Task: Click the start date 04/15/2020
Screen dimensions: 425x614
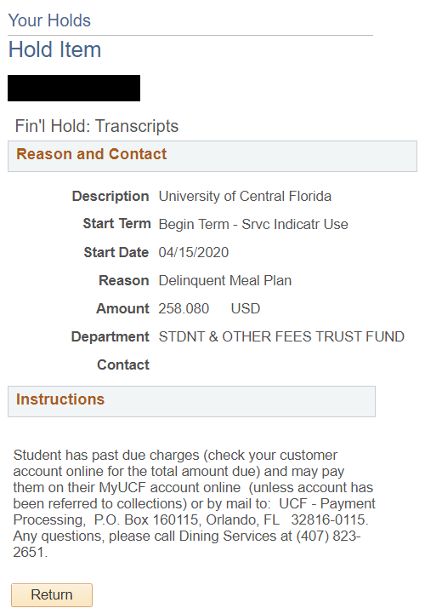Action: 194,252
